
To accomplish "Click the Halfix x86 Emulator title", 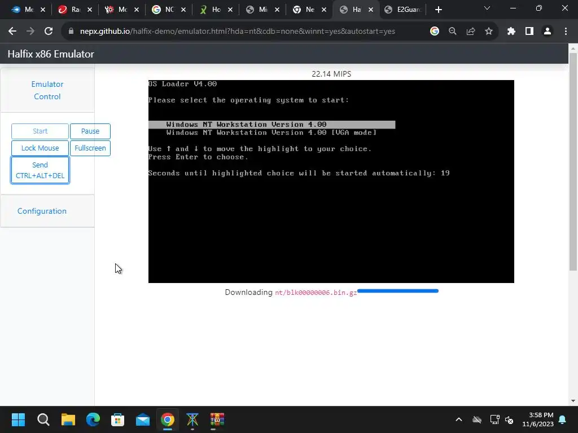I will click(51, 54).
